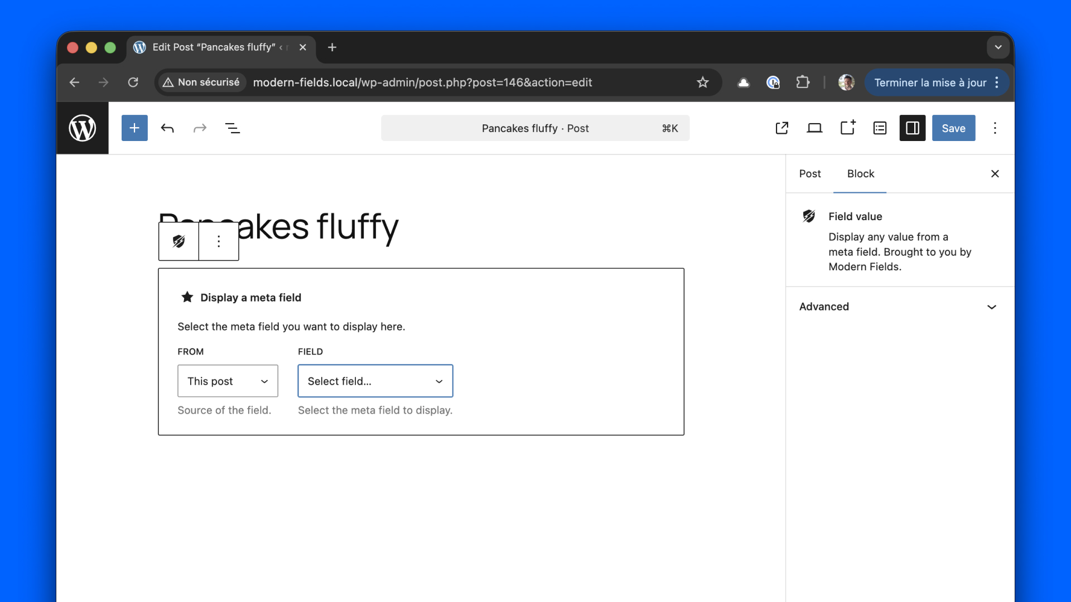Open the FROM 'This post' dropdown
Image resolution: width=1071 pixels, height=602 pixels.
pyautogui.click(x=228, y=381)
